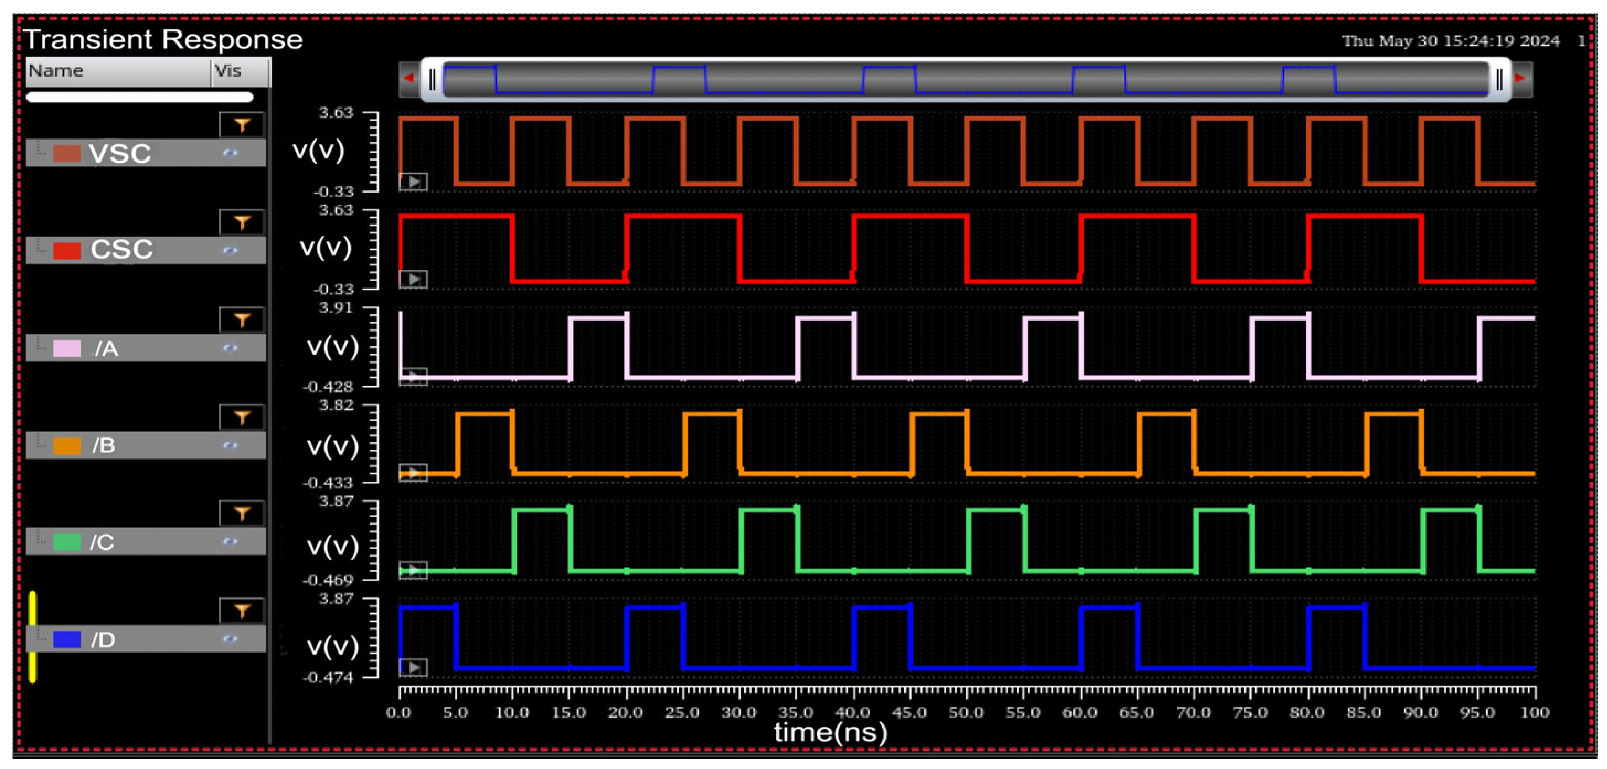Viewport: 1607px width, 769px height.
Task: Click the CSC red color swatch
Action: pos(67,250)
